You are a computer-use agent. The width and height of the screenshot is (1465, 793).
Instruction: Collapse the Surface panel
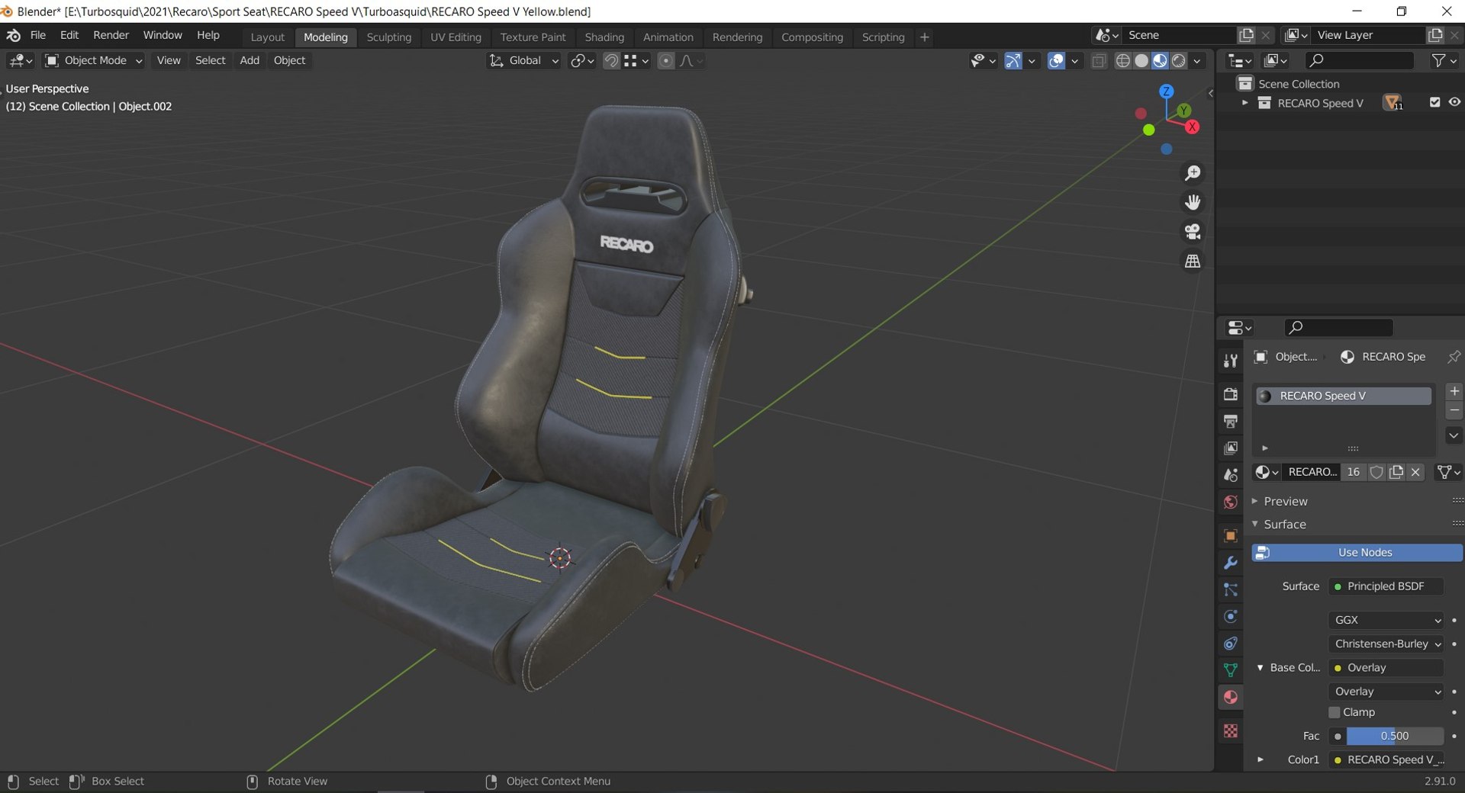(1284, 525)
